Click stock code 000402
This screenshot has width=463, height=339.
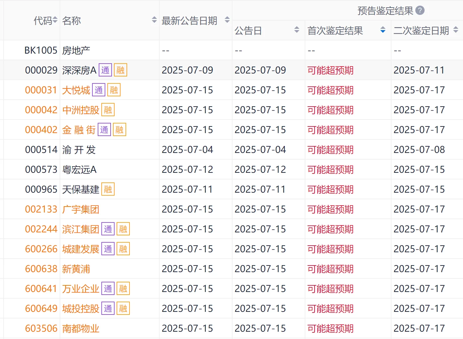[x=41, y=130]
